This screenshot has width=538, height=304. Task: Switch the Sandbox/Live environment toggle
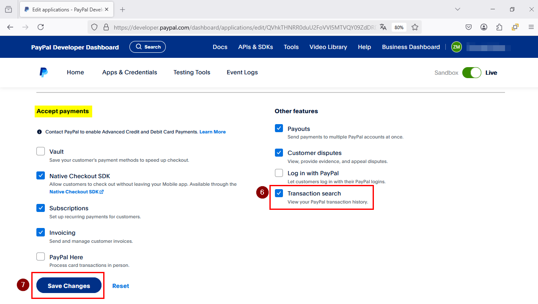point(472,73)
